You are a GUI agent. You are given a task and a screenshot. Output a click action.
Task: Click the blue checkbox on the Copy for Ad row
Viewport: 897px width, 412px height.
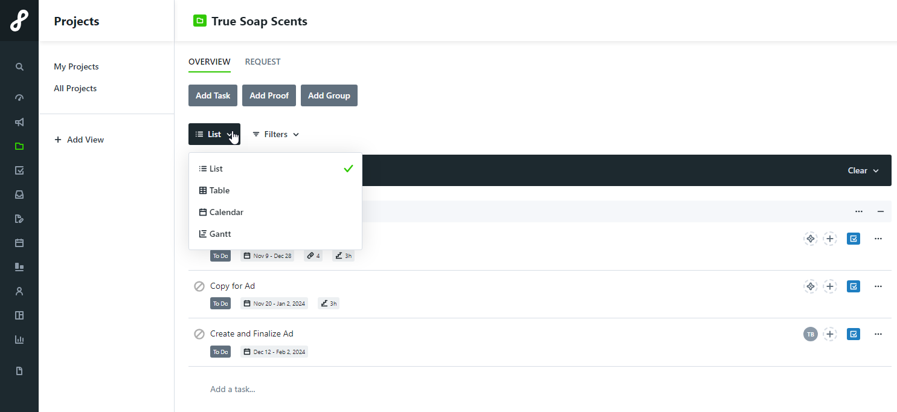tap(853, 286)
